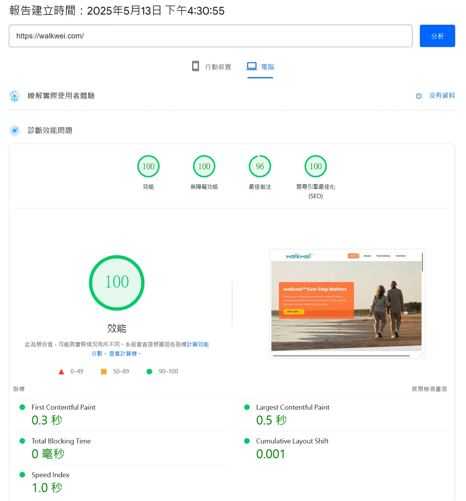Click the 沒有資料 link

(441, 96)
